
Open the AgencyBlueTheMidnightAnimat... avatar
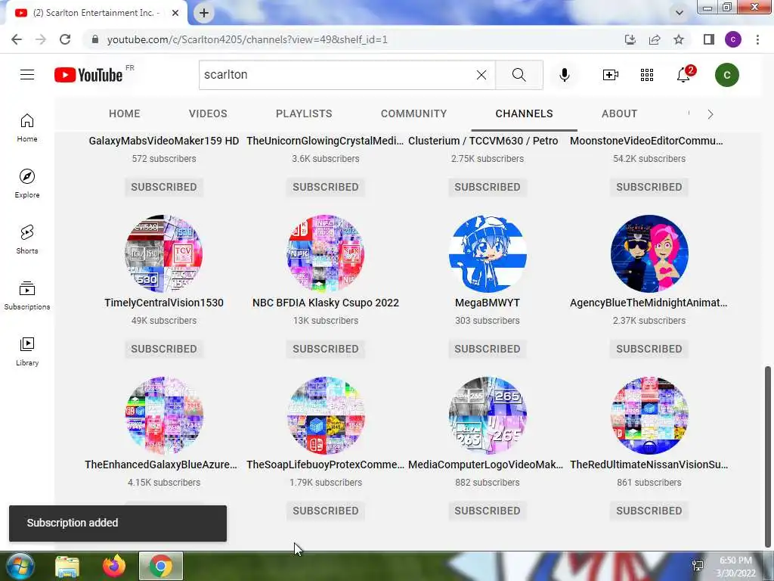(x=649, y=253)
